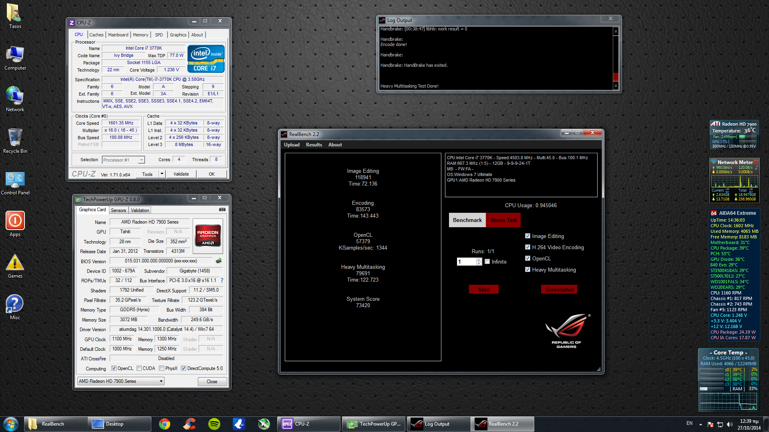769x432 pixels.
Task: Click the EN language indicator
Action: tap(689, 423)
